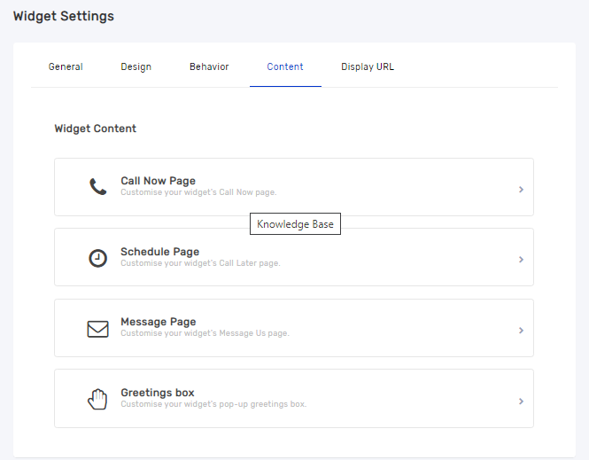Expand the Call Now Page chevron arrow
Viewport: 589px width, 460px height.
(521, 189)
